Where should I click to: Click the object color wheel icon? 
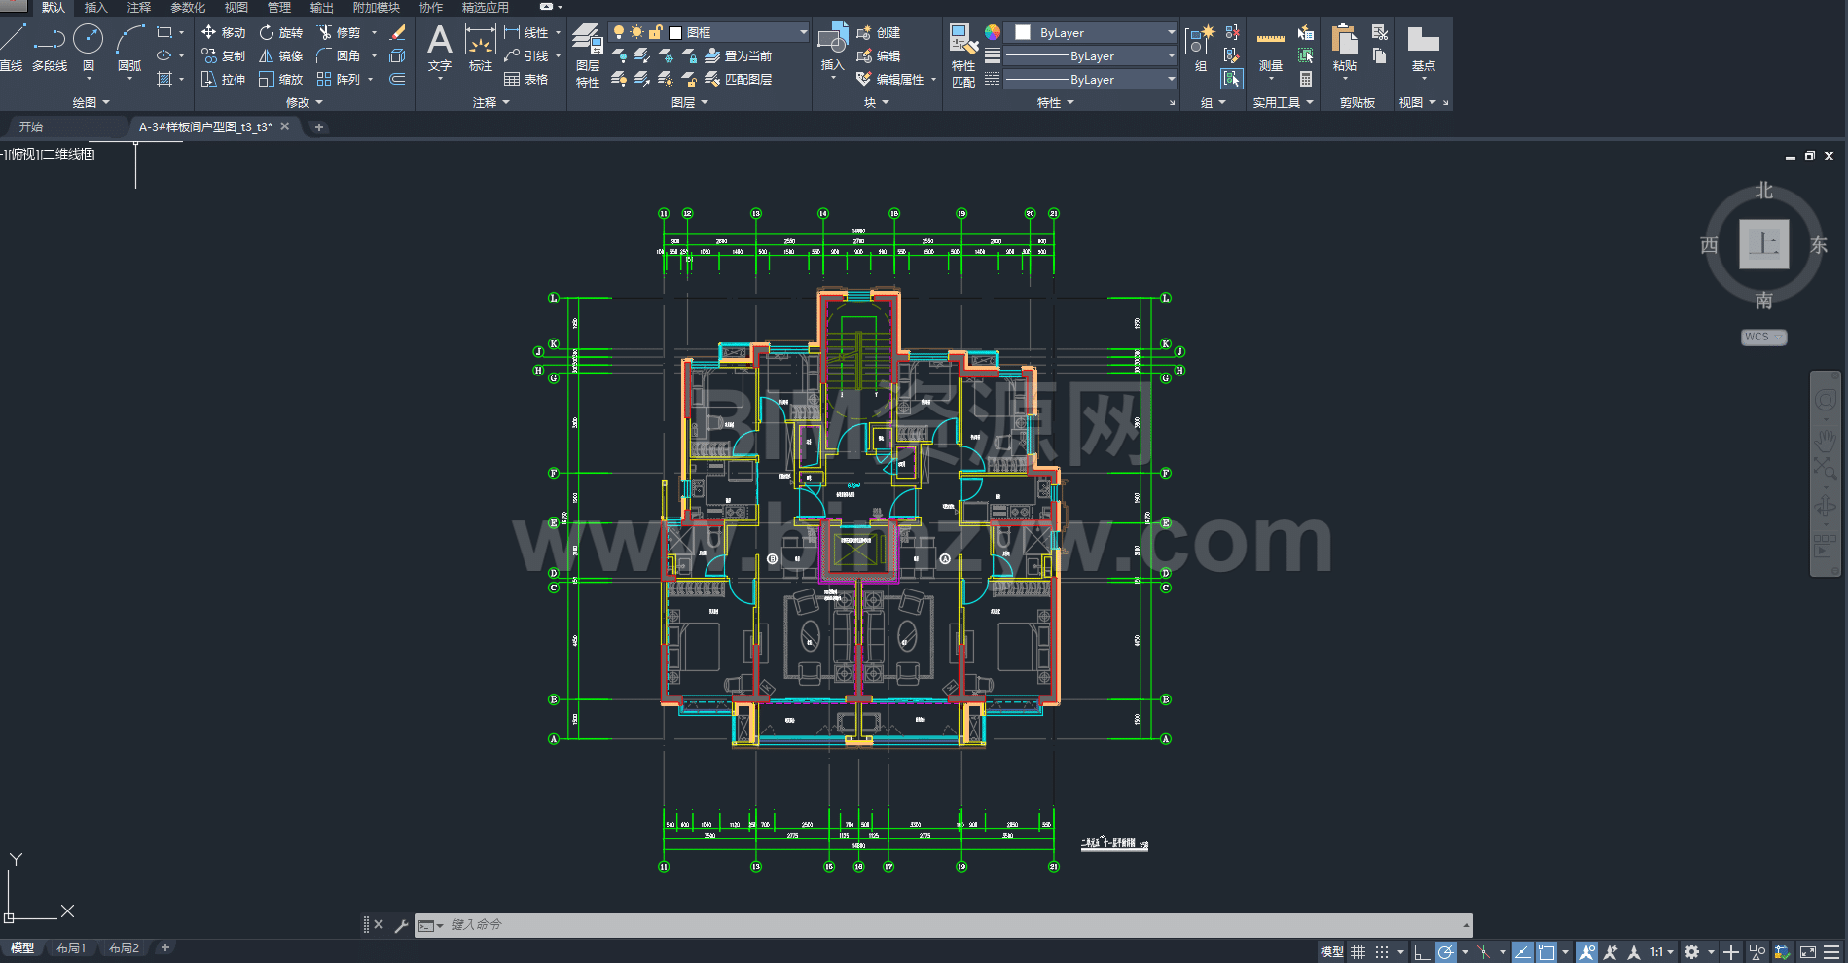(992, 32)
